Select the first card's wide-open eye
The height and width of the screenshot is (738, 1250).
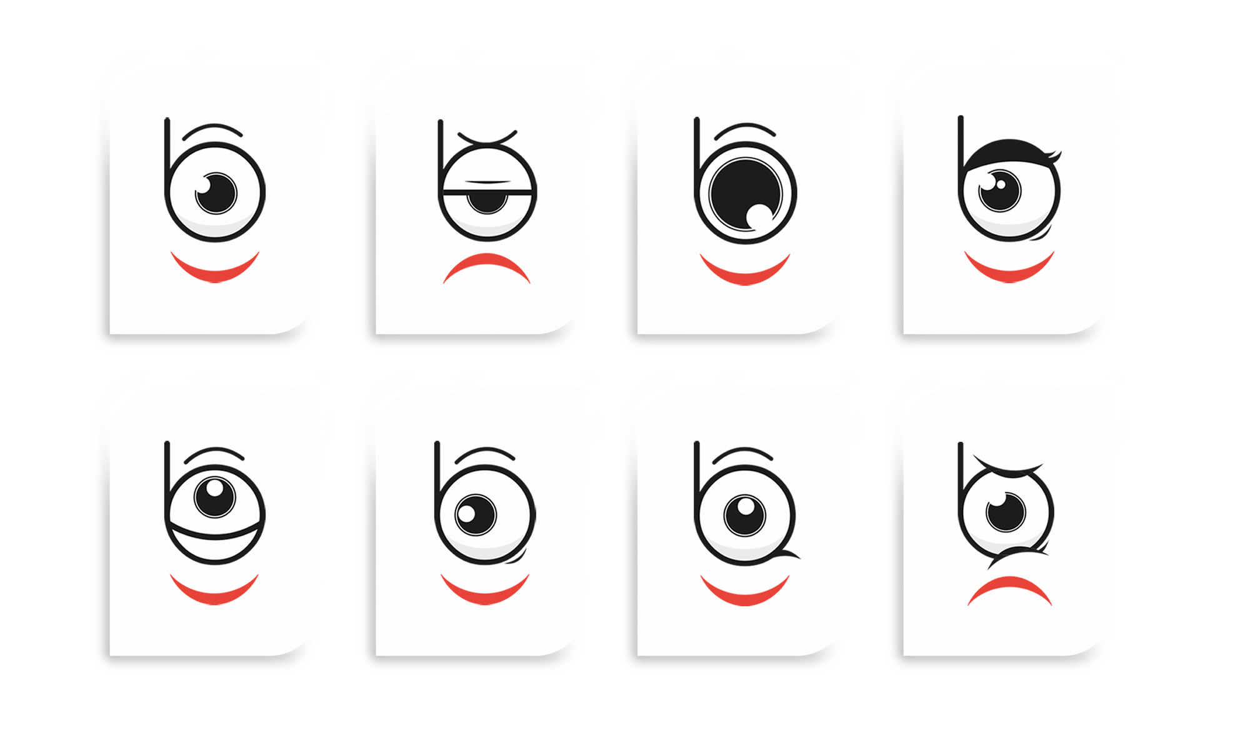tap(215, 192)
